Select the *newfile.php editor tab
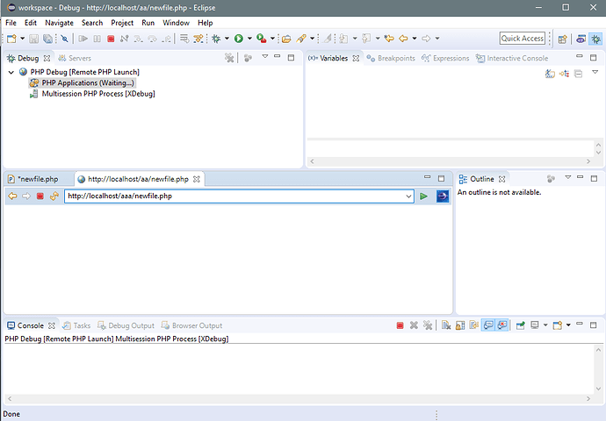This screenshot has height=421, width=606. click(x=37, y=179)
